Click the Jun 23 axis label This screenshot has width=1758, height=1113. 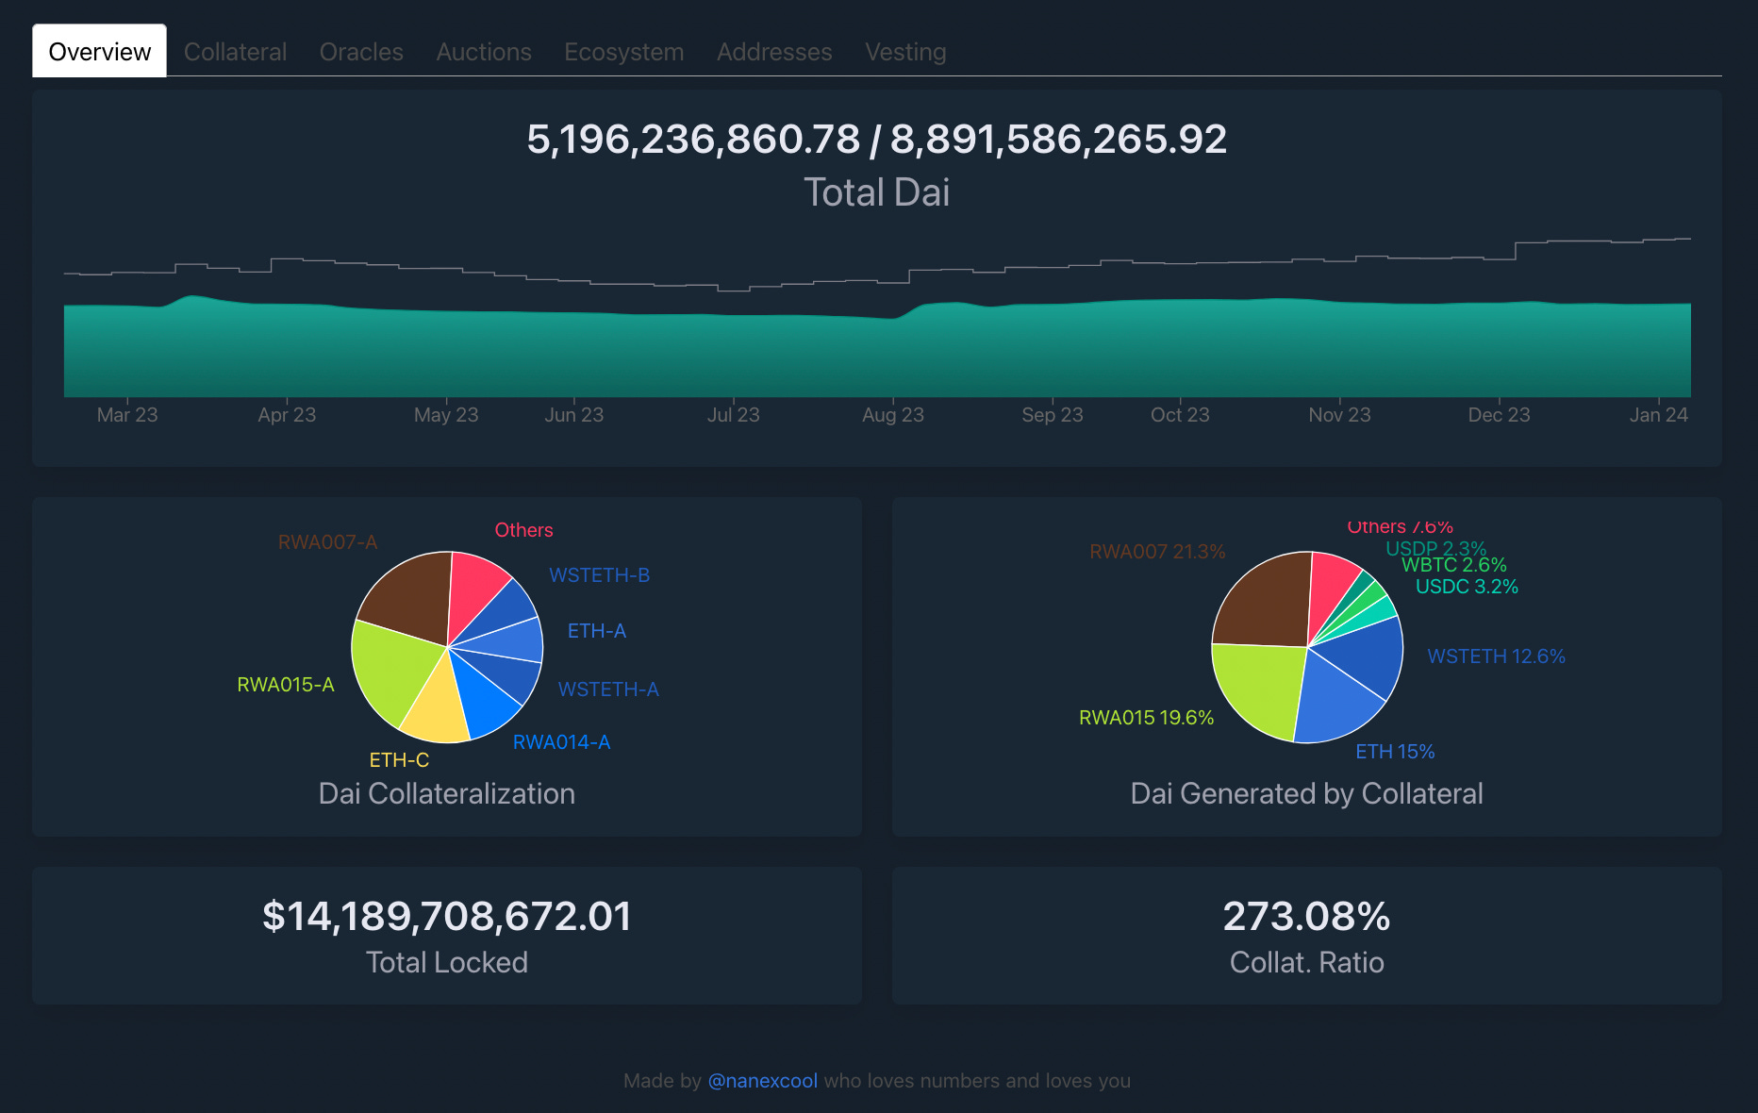pos(573,415)
